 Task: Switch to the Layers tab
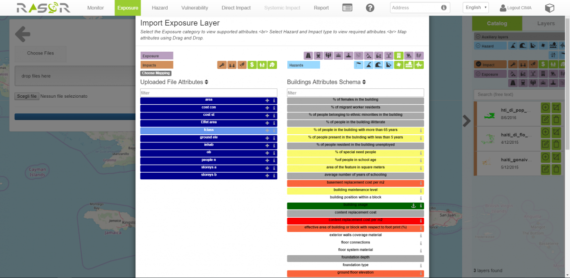pos(546,23)
